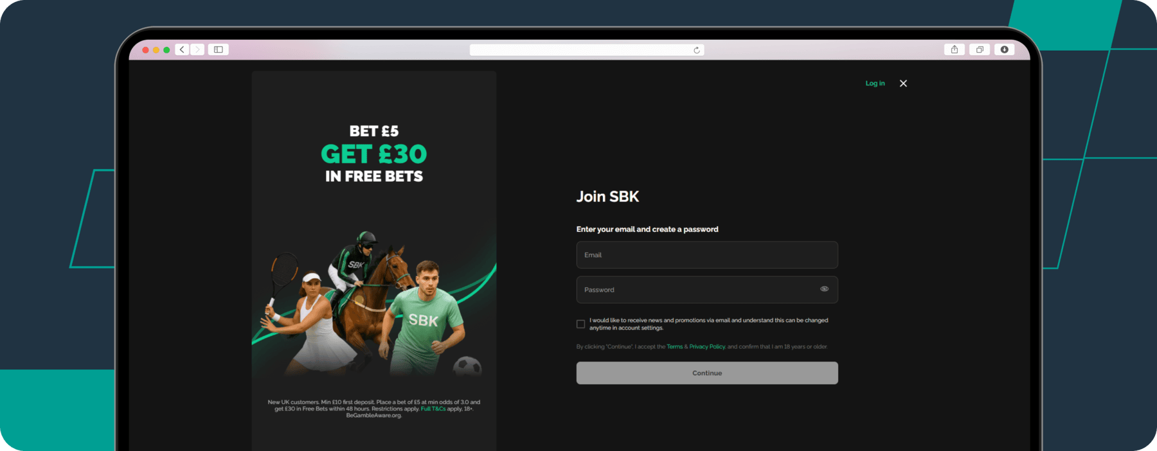
Task: Open the Terms link
Action: 674,347
